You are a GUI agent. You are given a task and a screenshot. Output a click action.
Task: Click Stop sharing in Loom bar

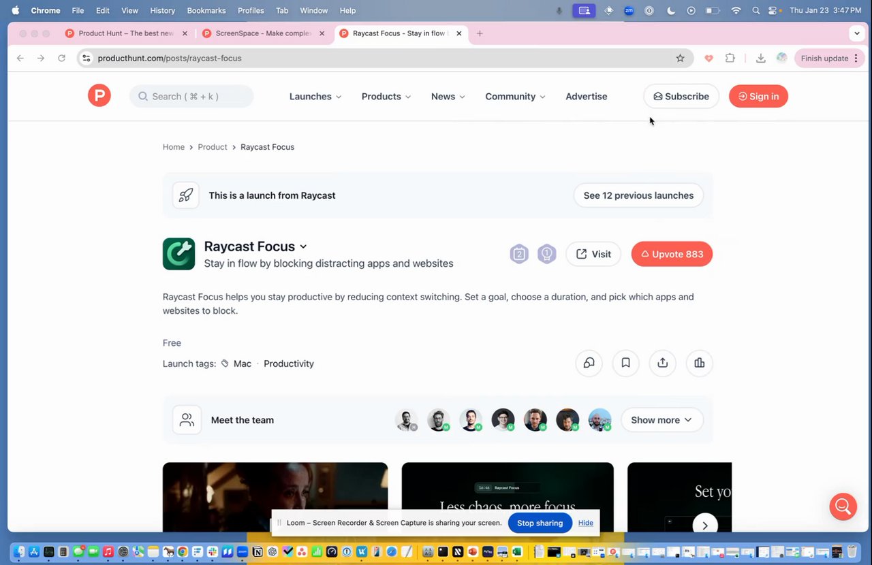[x=540, y=523]
